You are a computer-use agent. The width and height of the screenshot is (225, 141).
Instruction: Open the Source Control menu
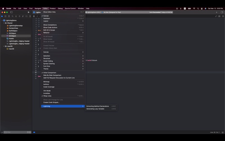coord(70,8)
